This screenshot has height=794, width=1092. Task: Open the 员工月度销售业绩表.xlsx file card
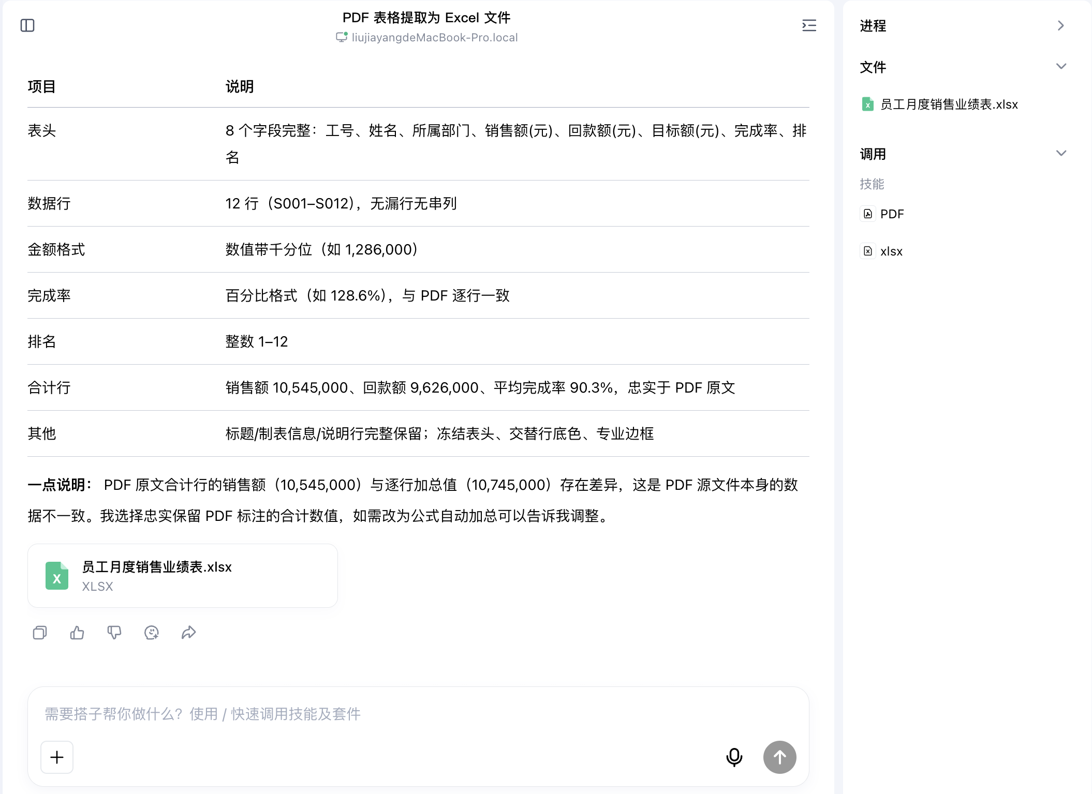[x=183, y=576]
